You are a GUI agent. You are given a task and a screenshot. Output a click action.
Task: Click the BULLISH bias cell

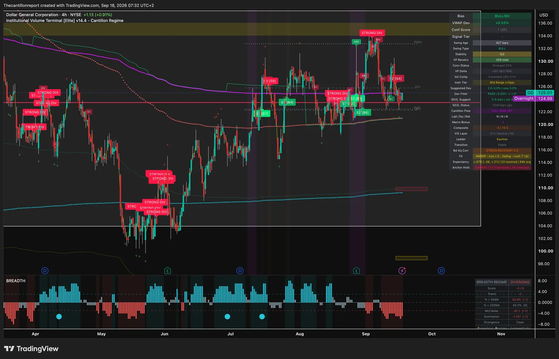tap(502, 16)
